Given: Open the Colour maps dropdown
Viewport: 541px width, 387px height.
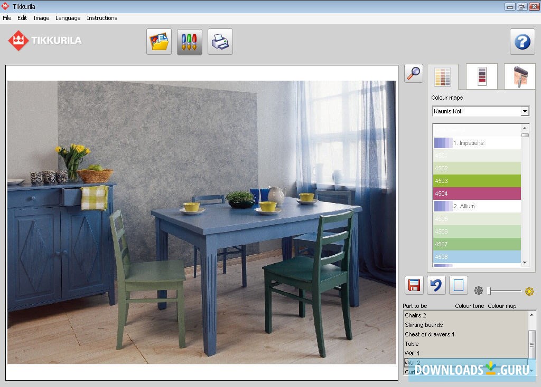Looking at the screenshot, I should pyautogui.click(x=524, y=111).
